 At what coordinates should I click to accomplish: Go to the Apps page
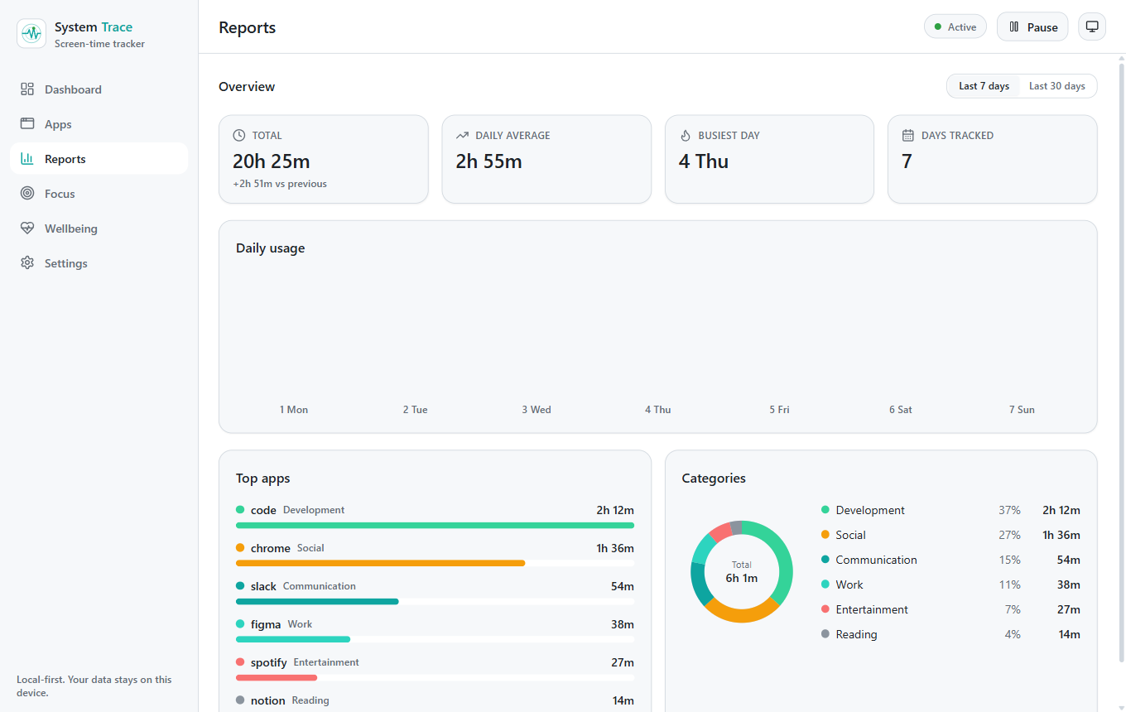(x=99, y=124)
